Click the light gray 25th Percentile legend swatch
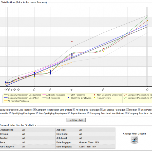This screenshot has height=152, width=152. [69, 95]
